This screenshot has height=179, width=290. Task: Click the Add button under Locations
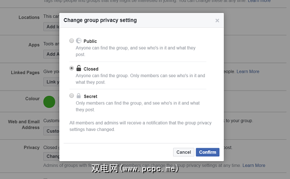[x=51, y=26]
